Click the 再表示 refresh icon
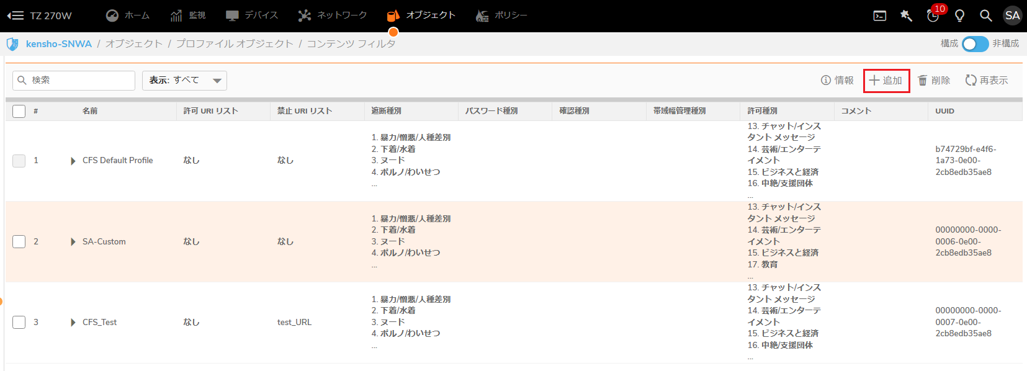Viewport: 1027px width, 371px height. (971, 80)
